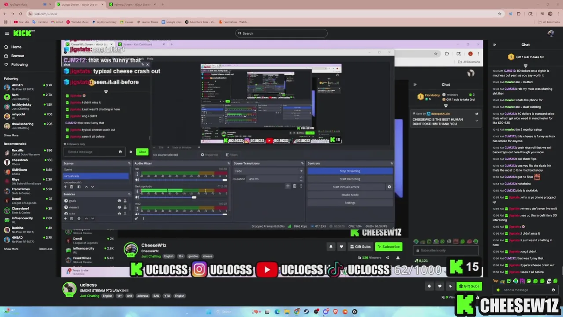Click Gift Subs button below main chat

(469, 286)
